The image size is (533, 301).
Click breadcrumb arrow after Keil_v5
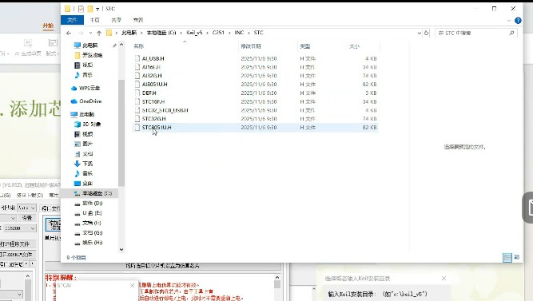(x=207, y=33)
